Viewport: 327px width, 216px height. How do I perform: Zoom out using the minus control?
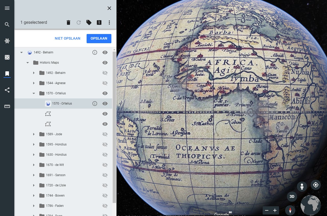(x=267, y=210)
